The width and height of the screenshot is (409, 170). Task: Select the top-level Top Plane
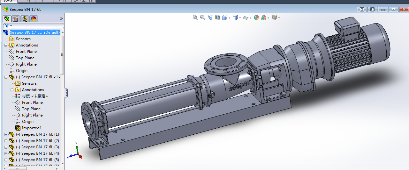pos(25,58)
